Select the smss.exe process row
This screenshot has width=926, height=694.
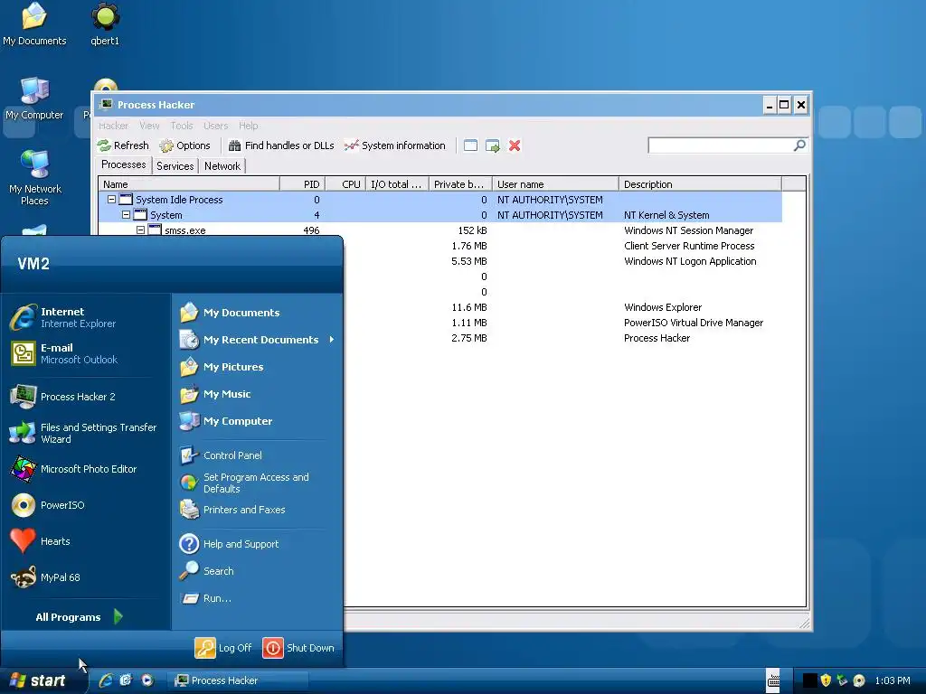coord(440,230)
